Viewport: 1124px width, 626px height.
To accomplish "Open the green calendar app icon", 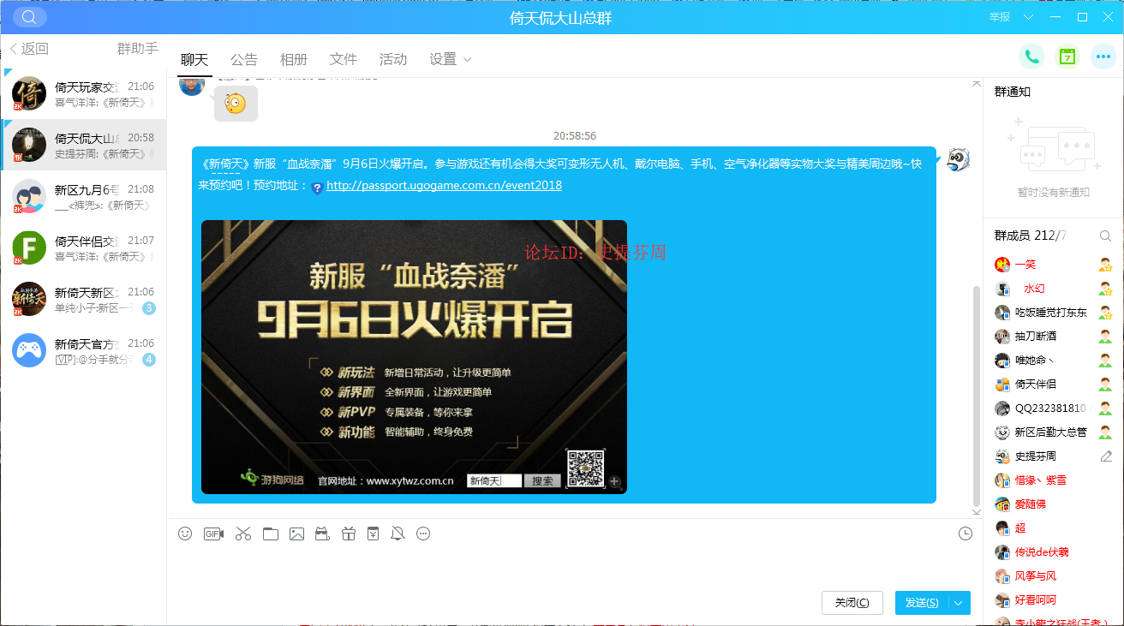I will (x=1067, y=57).
